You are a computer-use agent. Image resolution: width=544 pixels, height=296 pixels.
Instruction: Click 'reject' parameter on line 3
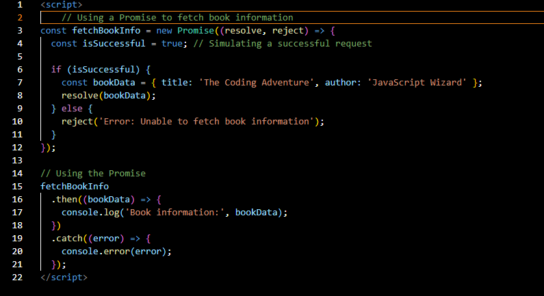click(287, 31)
